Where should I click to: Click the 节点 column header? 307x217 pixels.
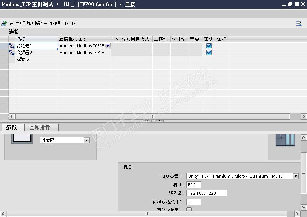coord(195,39)
